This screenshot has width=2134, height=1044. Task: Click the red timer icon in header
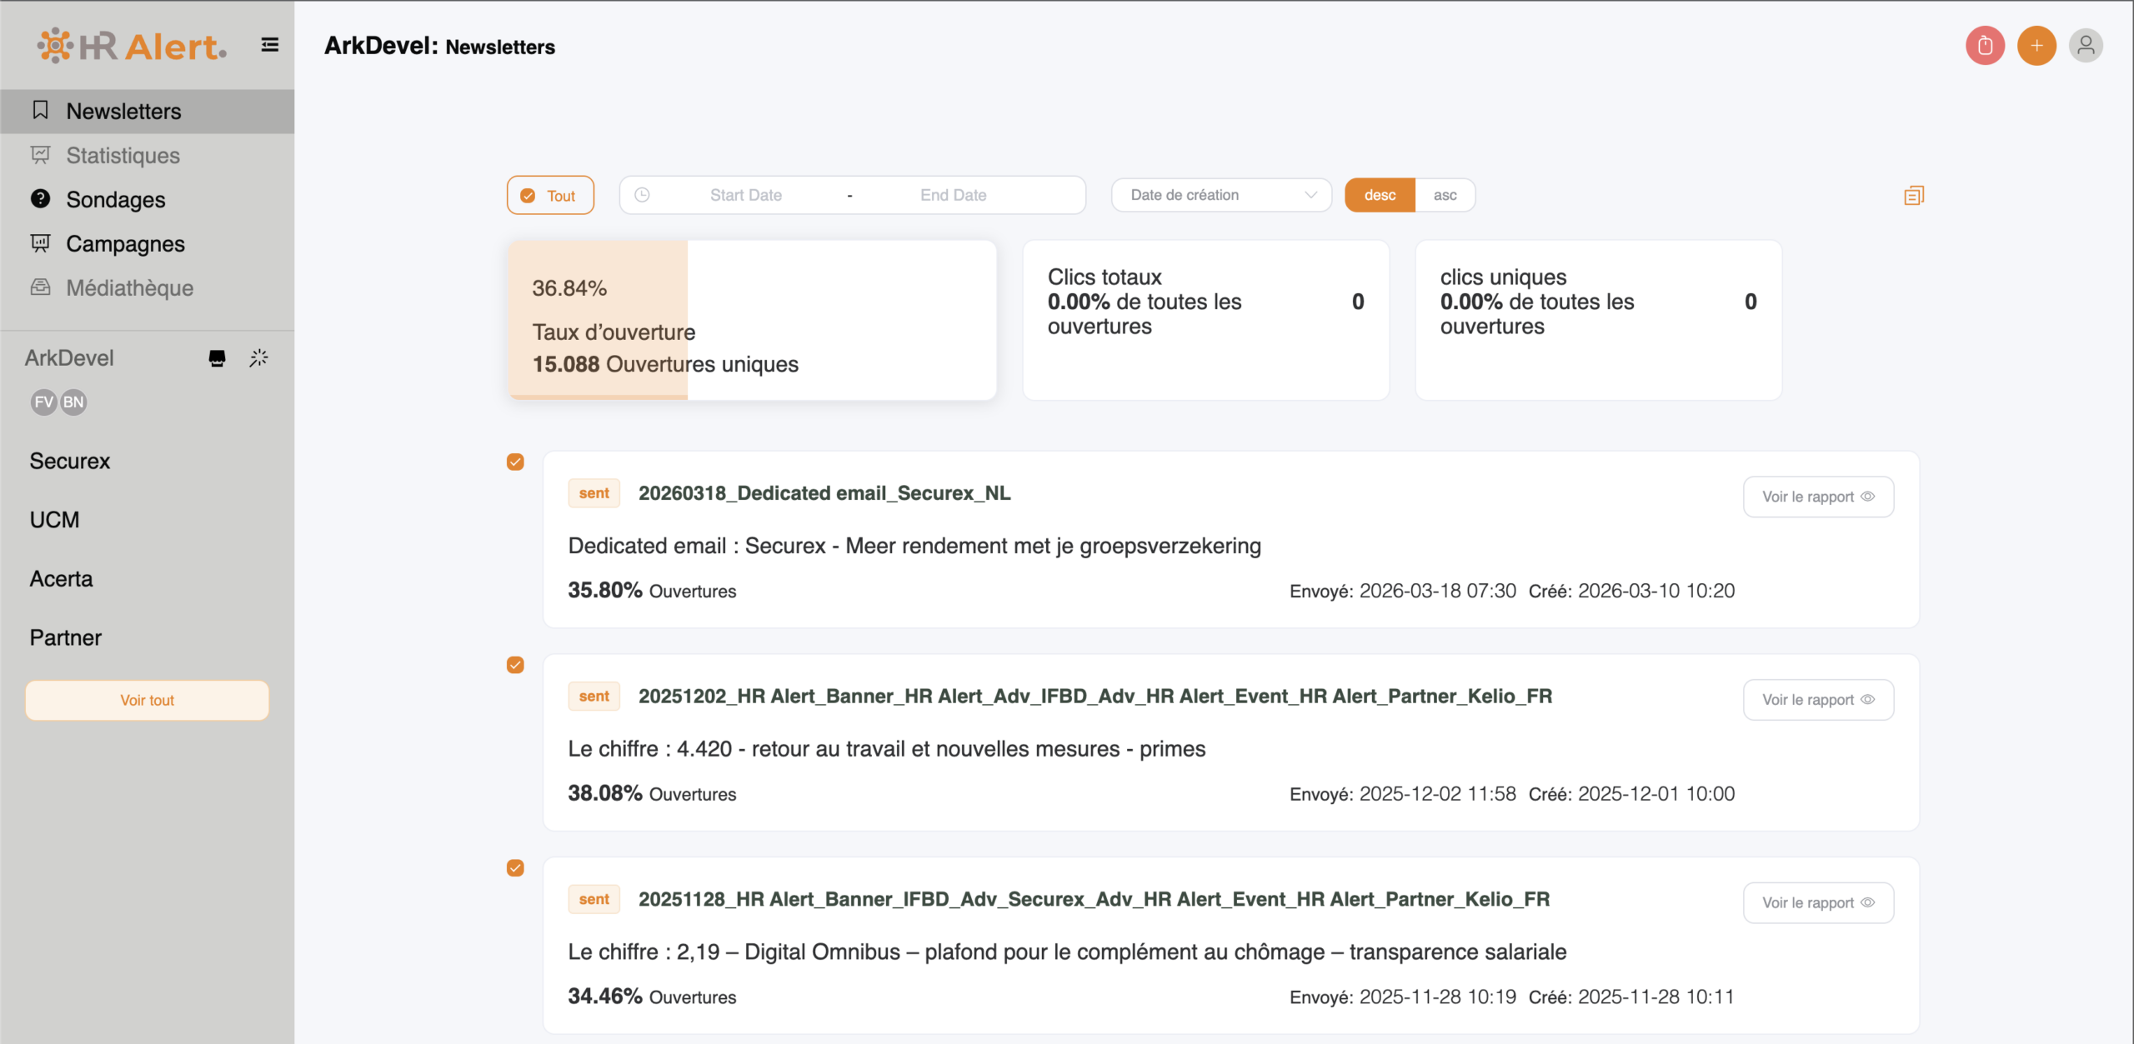[x=1985, y=46]
